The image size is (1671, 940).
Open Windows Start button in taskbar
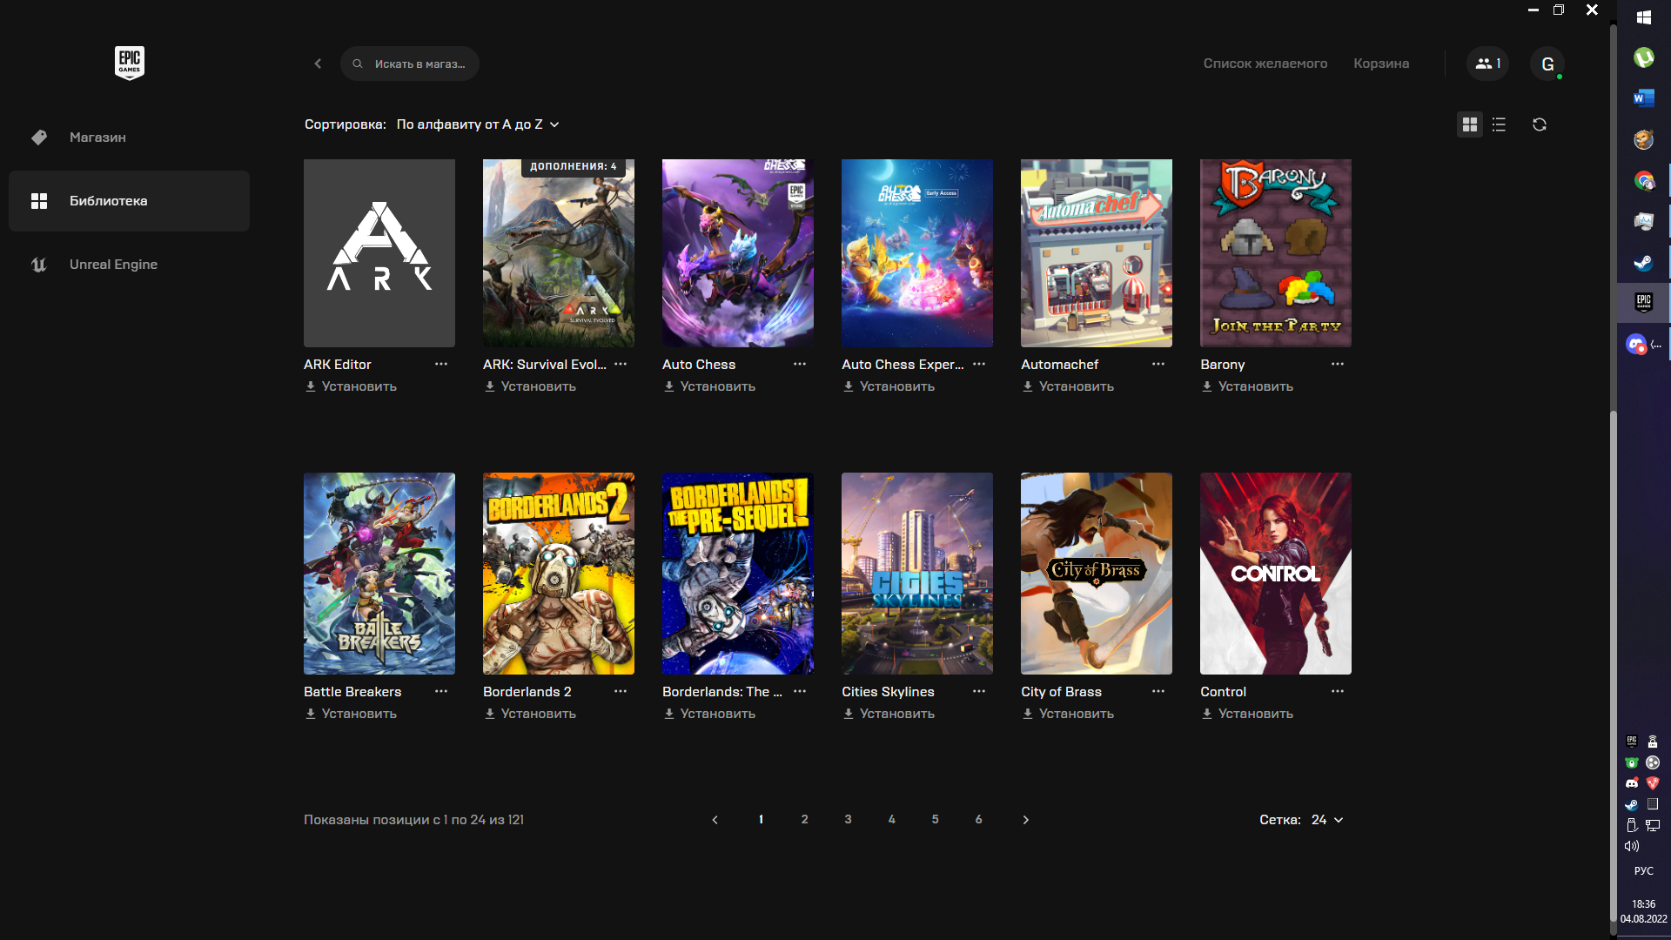tap(1644, 17)
